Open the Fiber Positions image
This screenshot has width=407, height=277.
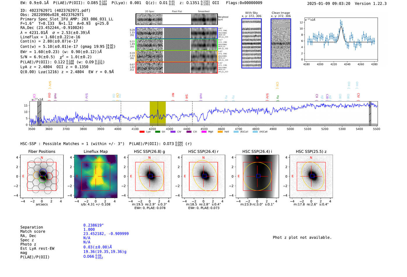(42, 176)
